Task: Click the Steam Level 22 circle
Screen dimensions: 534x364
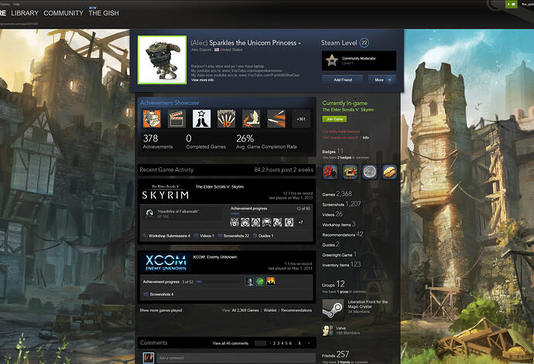Action: coord(364,43)
